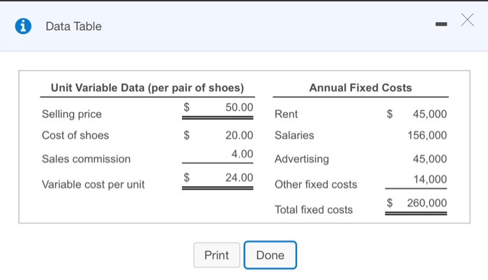The width and height of the screenshot is (488, 280).
Task: Click the 24.00 variable cost value
Action: (239, 178)
